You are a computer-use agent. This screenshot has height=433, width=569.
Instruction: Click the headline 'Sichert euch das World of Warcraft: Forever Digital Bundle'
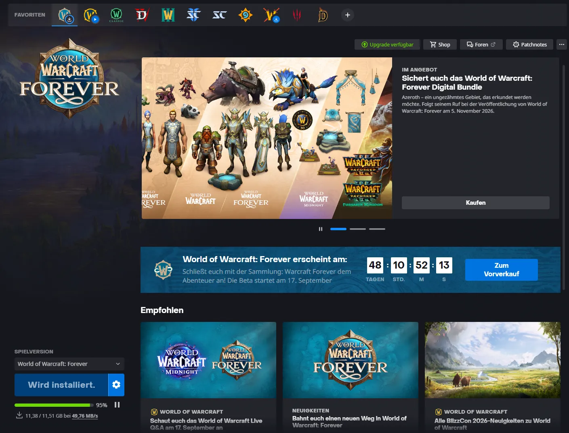tap(467, 82)
